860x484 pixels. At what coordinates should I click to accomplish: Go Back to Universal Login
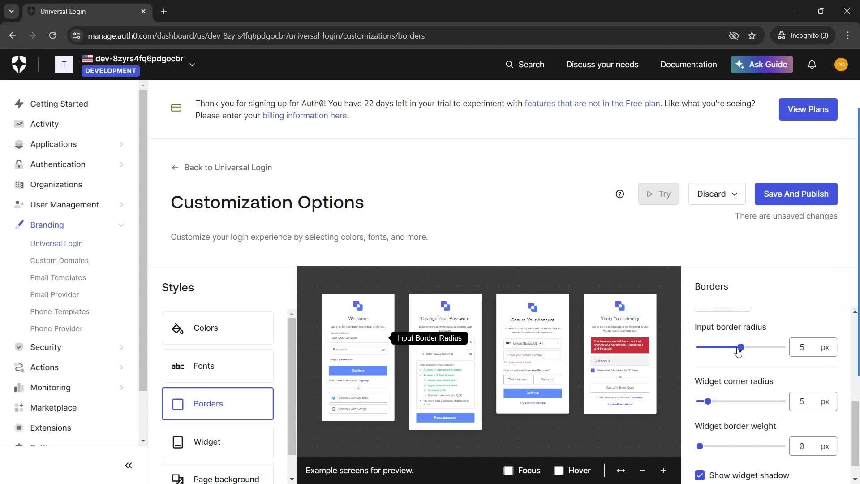click(x=222, y=168)
